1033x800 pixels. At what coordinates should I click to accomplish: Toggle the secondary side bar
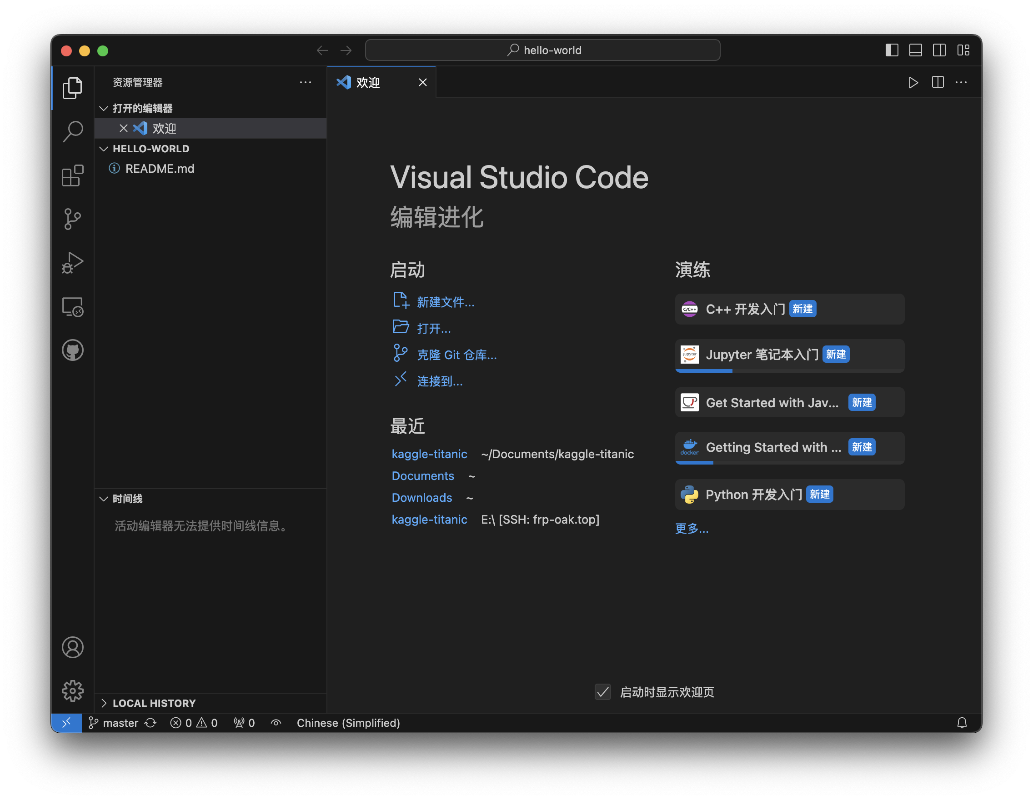coord(939,50)
